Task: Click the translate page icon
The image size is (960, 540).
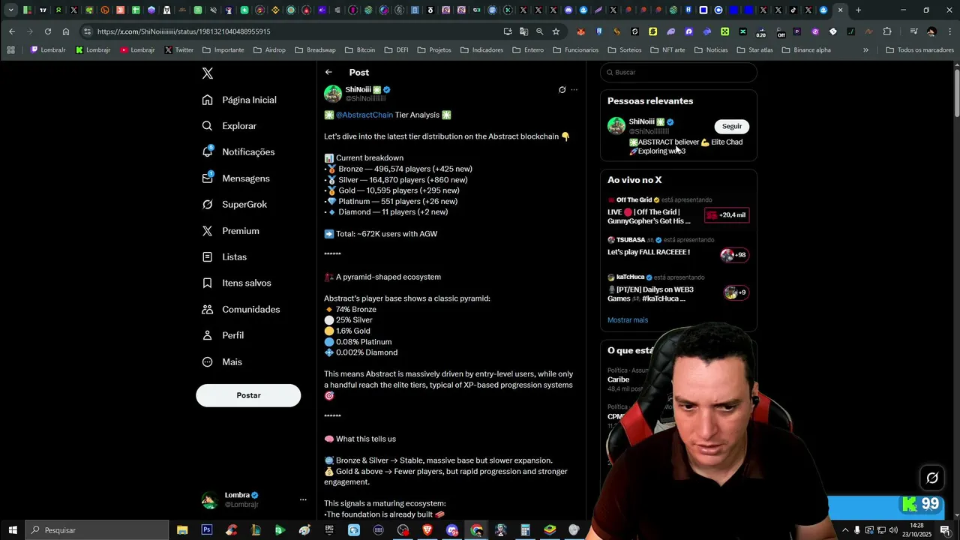Action: click(x=523, y=31)
